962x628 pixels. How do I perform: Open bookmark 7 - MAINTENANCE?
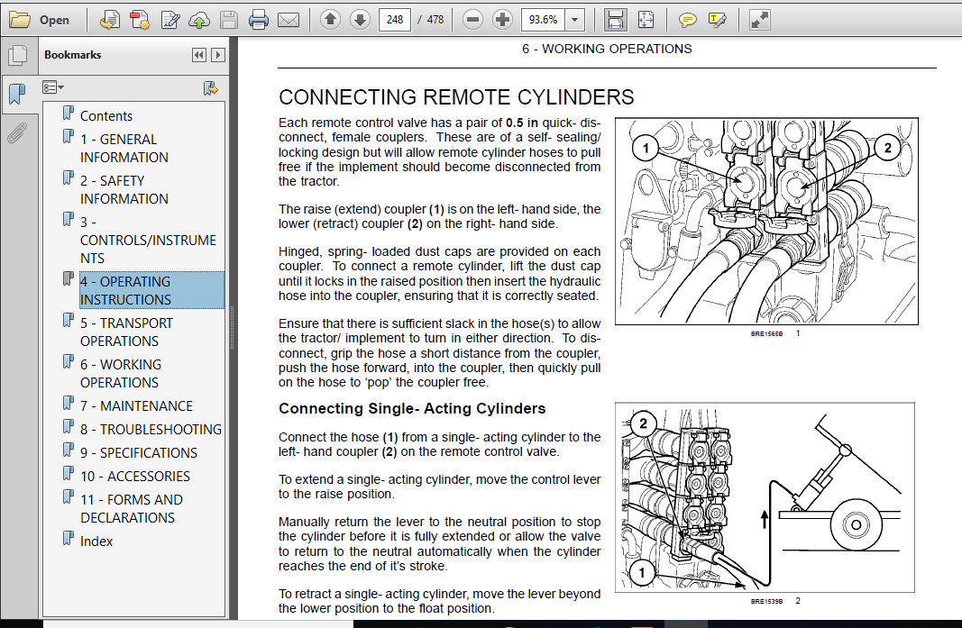[136, 406]
